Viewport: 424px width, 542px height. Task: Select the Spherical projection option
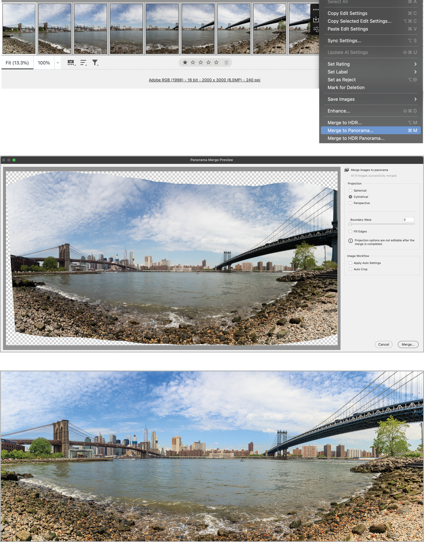click(x=350, y=191)
